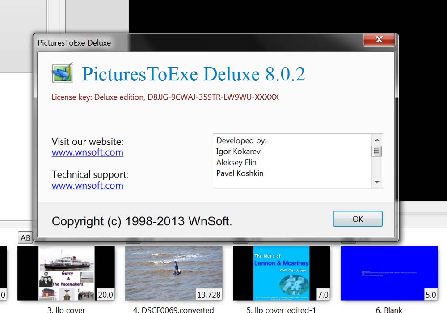Click the 20.0 duration on slide 3
Viewport: 447px width, 313px height.
click(105, 295)
